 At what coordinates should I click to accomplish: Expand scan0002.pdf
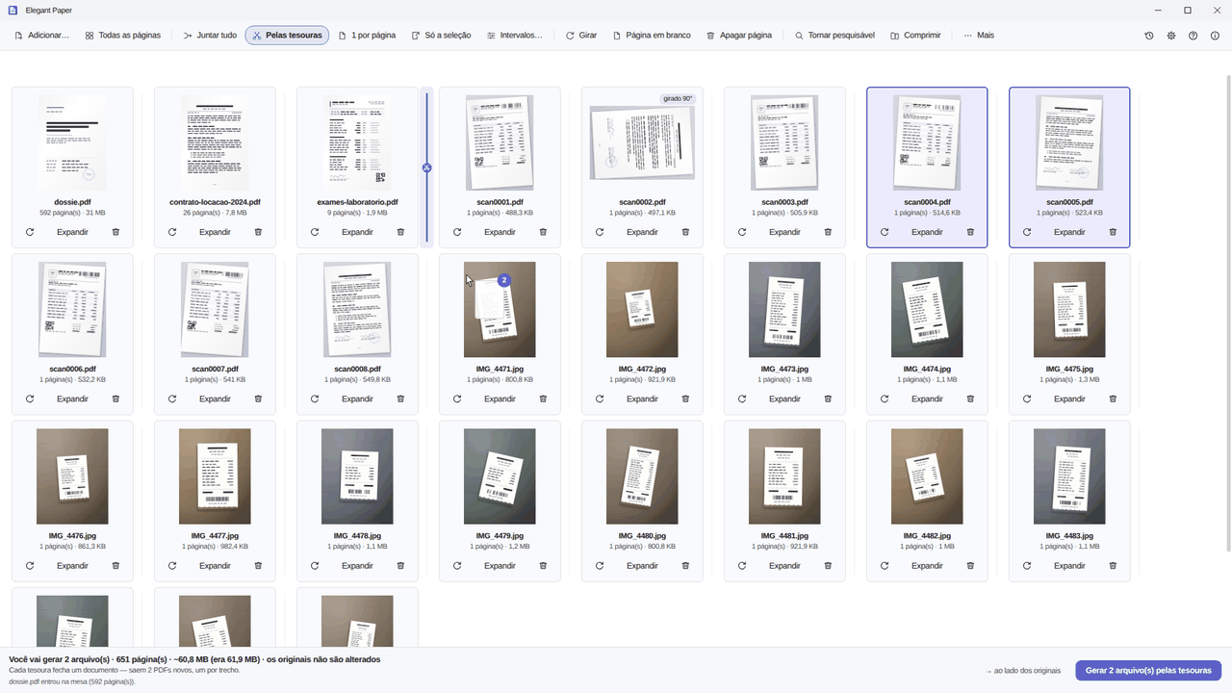(642, 232)
